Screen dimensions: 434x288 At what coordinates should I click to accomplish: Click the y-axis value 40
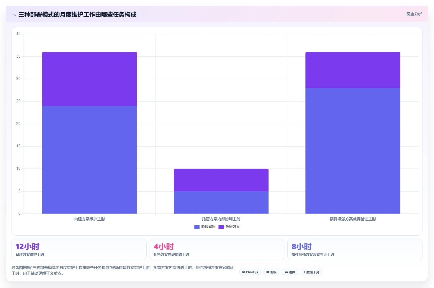[x=18, y=34]
